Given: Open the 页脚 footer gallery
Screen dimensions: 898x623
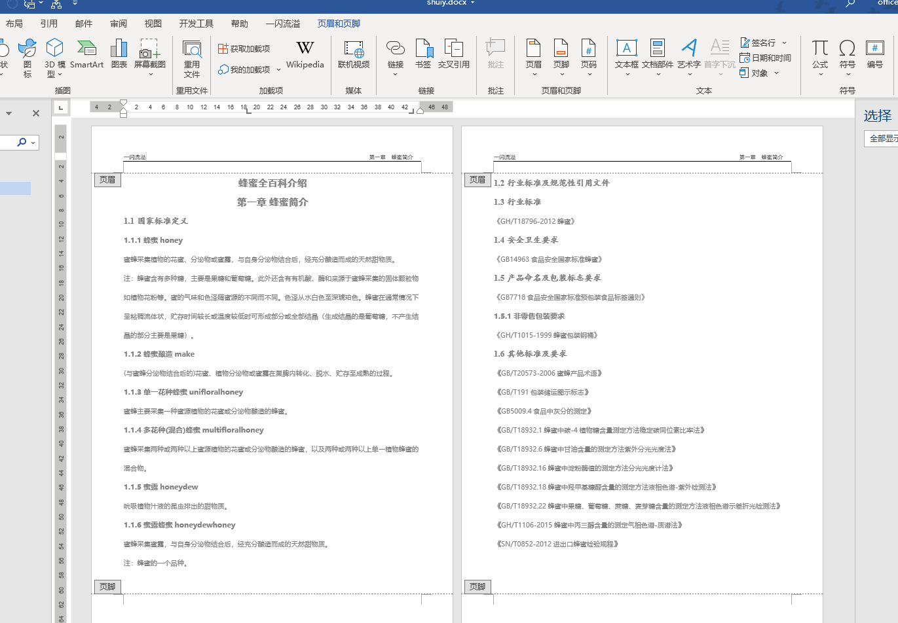Looking at the screenshot, I should [561, 58].
